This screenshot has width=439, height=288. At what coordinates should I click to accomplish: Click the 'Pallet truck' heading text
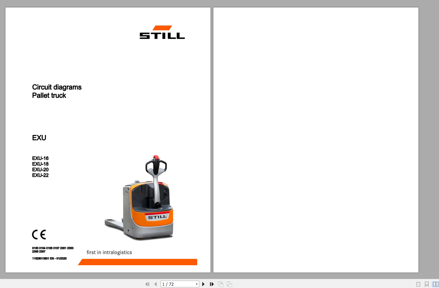(49, 95)
